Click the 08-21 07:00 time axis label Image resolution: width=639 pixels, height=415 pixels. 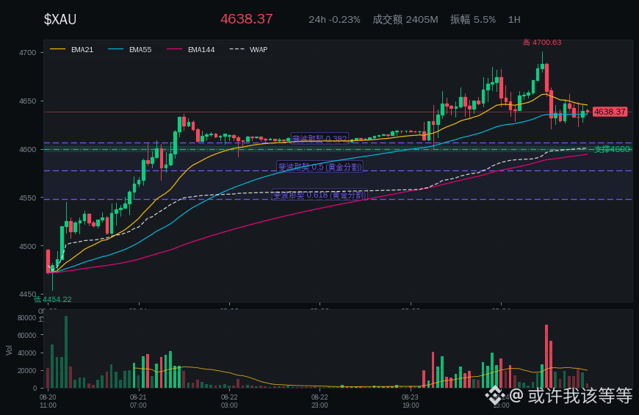pos(139,401)
